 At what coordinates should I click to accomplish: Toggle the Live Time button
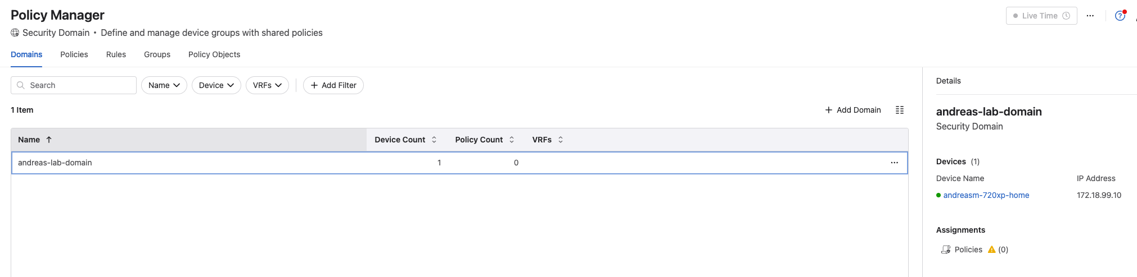click(1041, 16)
